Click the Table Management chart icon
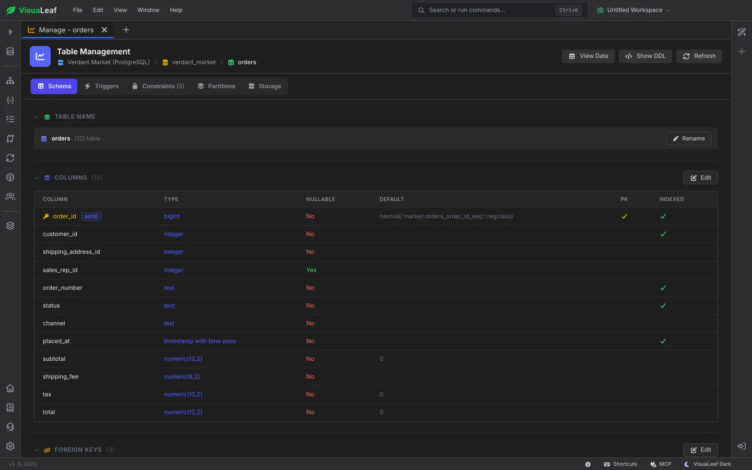The image size is (752, 470). pos(40,56)
